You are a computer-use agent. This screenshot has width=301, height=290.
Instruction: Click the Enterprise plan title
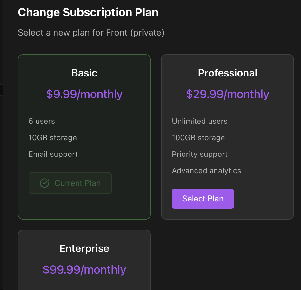pos(84,248)
